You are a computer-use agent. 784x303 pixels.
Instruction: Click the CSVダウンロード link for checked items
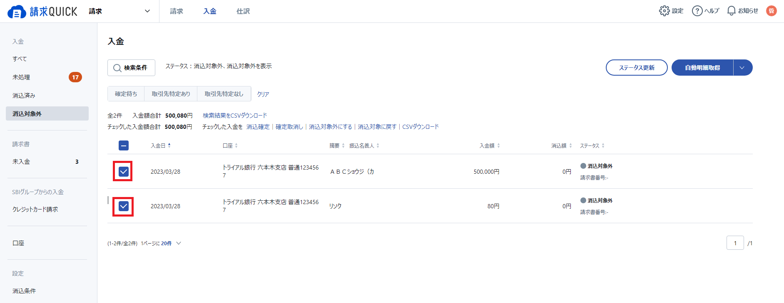click(x=421, y=127)
